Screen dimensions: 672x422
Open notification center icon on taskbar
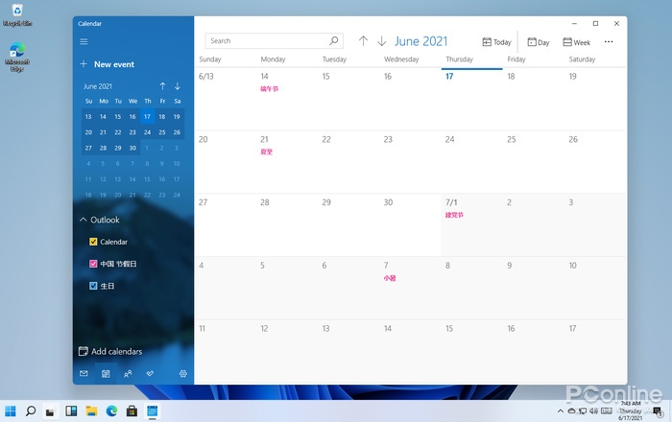658,411
